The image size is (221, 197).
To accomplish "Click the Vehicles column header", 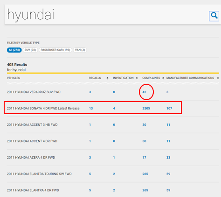I will (x=14, y=78).
